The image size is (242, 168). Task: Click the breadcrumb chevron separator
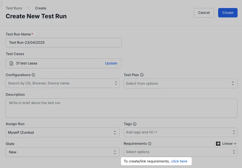click(x=29, y=8)
